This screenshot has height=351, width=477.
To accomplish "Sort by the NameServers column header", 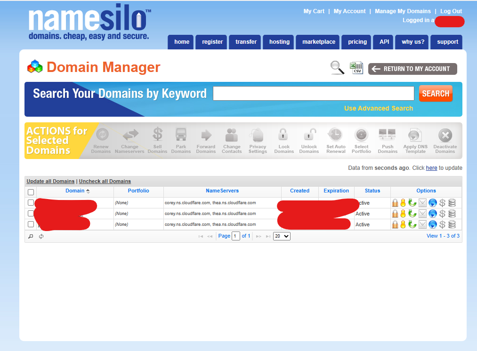I will (222, 191).
